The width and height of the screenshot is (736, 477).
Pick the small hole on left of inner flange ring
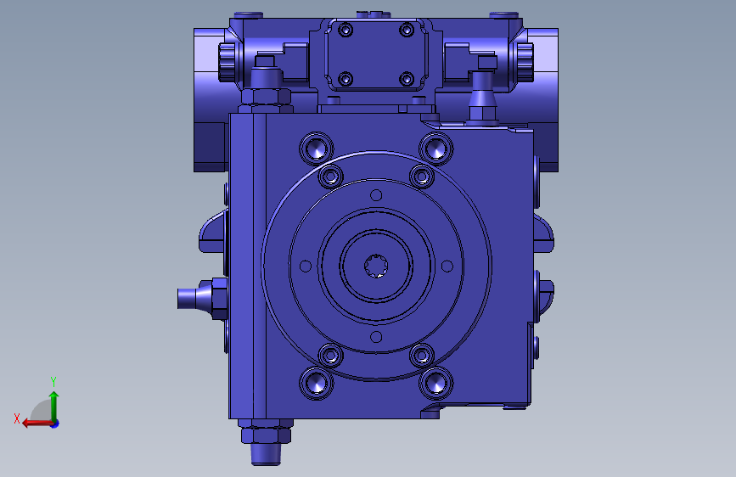(x=305, y=267)
